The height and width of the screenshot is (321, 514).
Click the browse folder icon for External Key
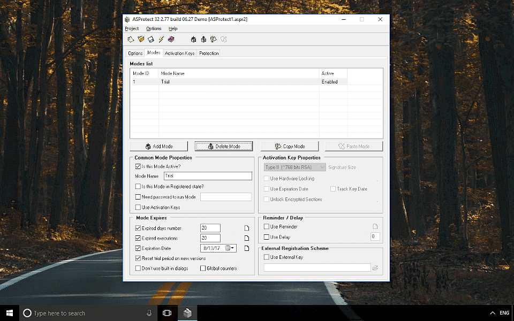coord(375,267)
